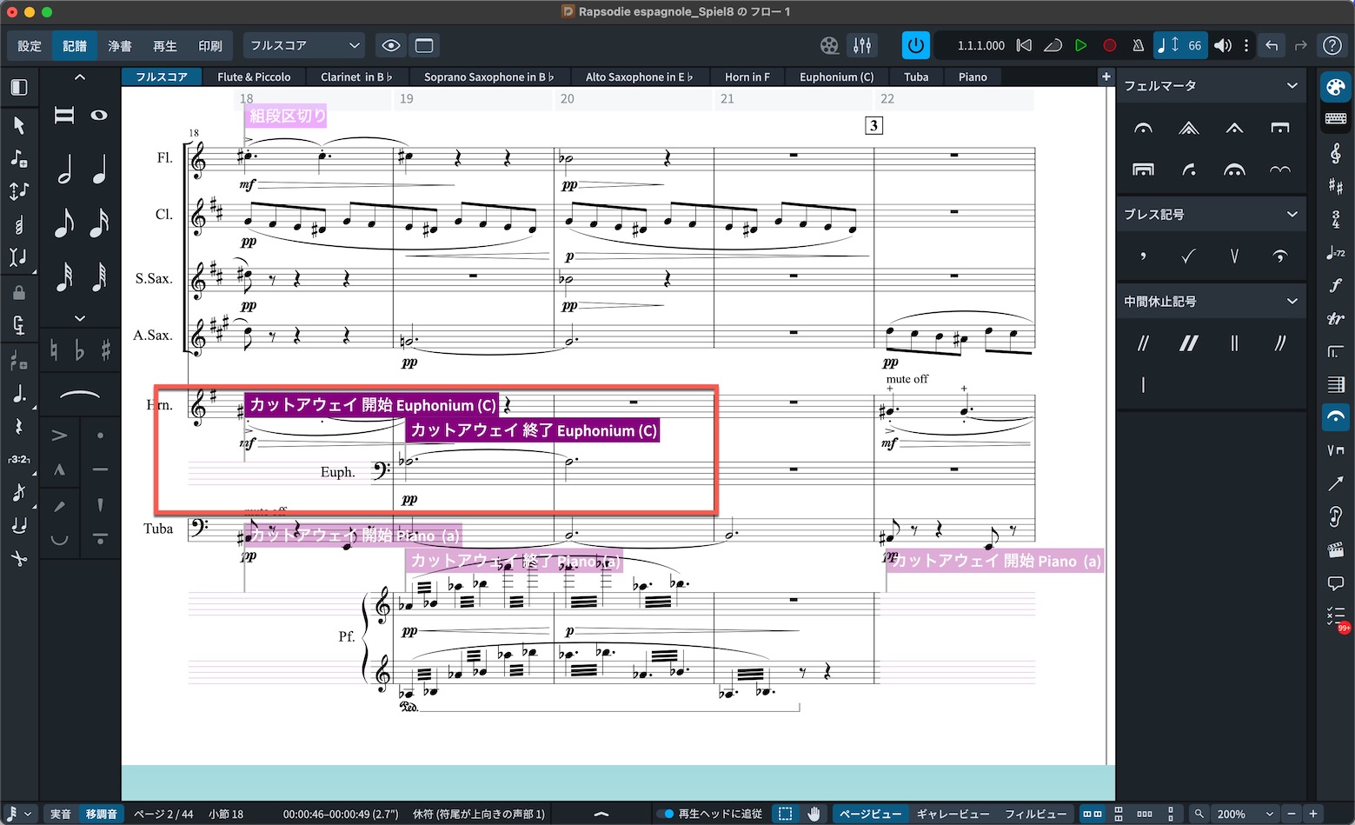The image size is (1355, 825).
Task: Open the Euphonium (C) layout tab
Action: 836,77
